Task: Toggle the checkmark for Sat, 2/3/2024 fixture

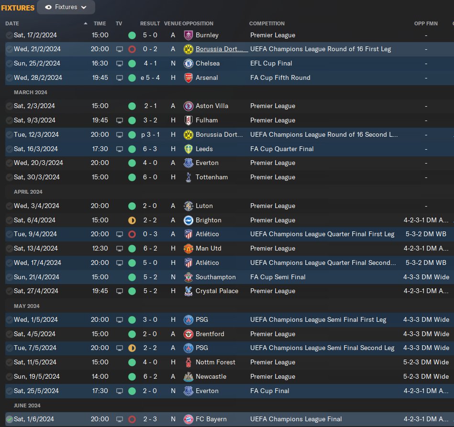Action: [9, 106]
